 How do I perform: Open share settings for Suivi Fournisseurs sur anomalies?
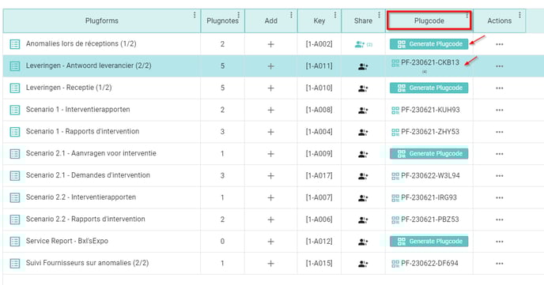pyautogui.click(x=363, y=264)
